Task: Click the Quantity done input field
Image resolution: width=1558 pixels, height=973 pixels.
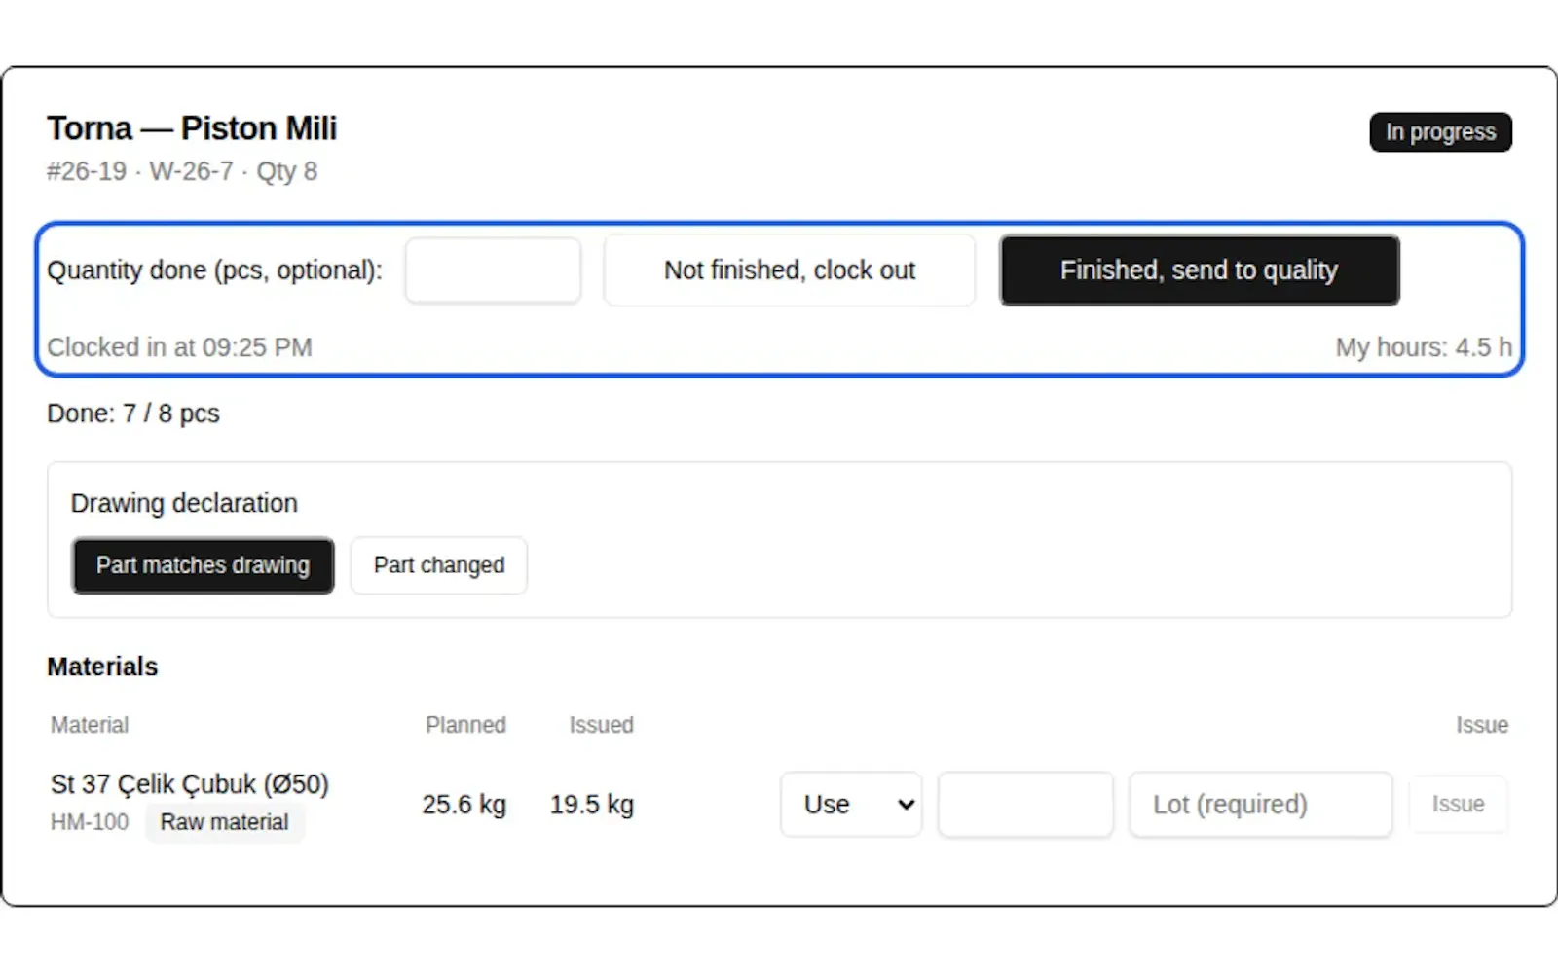Action: coord(493,270)
